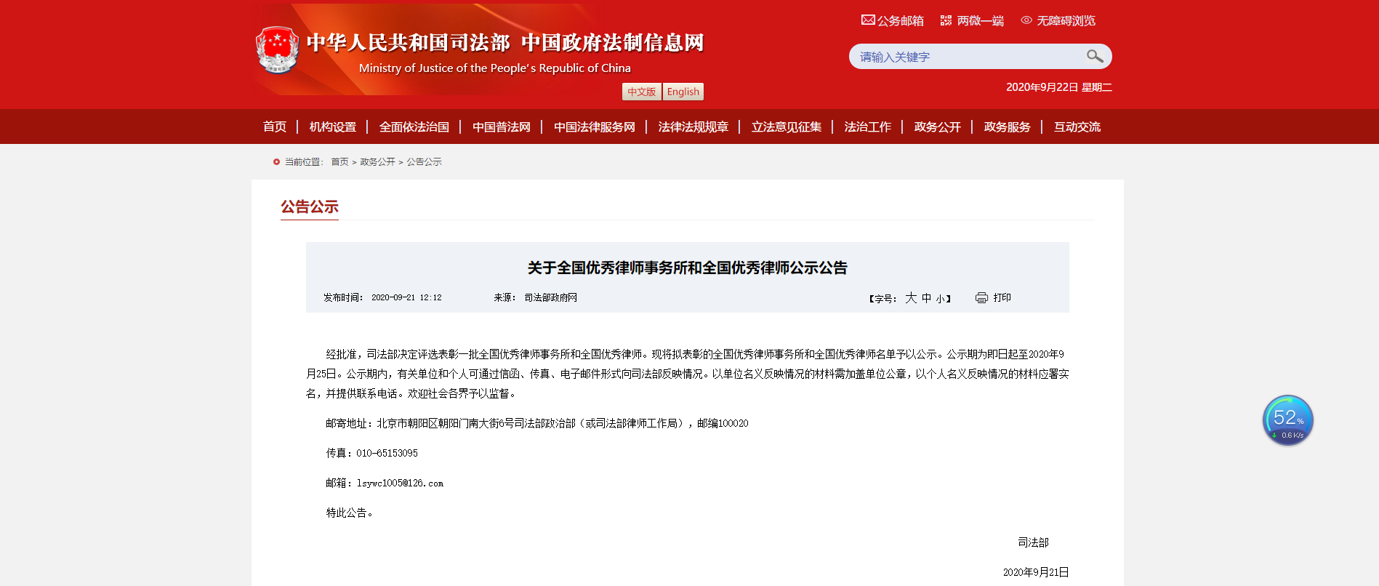
Task: Click the printer icon to print
Action: coord(981,298)
